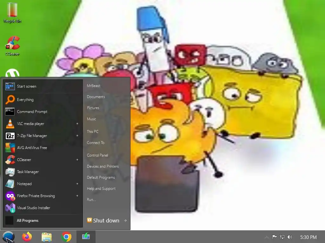The width and height of the screenshot is (325, 243).
Task: Select the Everything entry label
Action: click(x=25, y=100)
